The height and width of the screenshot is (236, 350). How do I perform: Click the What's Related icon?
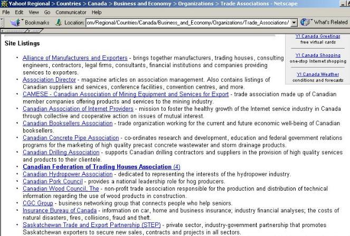coord(305,22)
